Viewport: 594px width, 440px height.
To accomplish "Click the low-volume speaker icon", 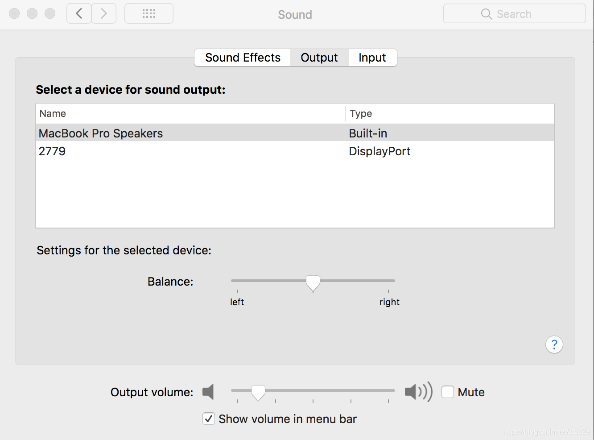I will point(208,392).
